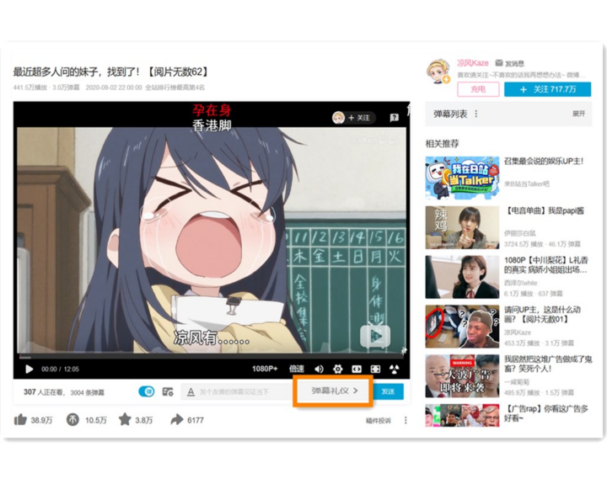
Task: Like the video with thumbs-up icon
Action: coord(20,420)
